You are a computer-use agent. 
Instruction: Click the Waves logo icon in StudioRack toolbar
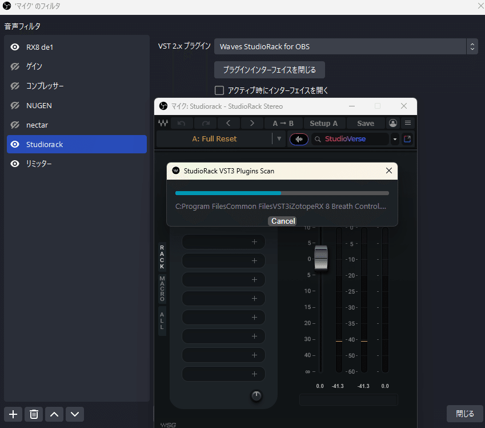pyautogui.click(x=163, y=122)
